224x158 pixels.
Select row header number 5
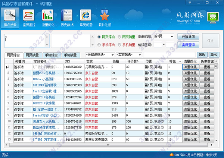[9, 91]
